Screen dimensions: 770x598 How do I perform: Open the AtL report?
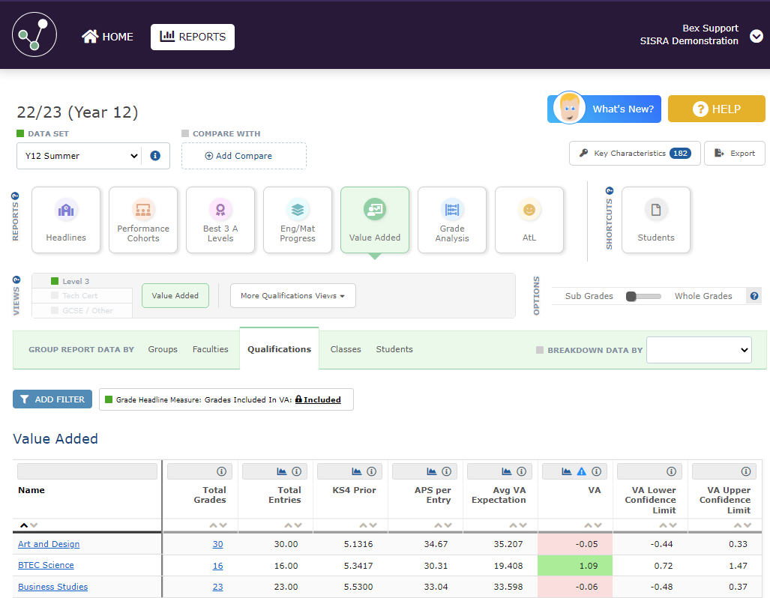(529, 220)
